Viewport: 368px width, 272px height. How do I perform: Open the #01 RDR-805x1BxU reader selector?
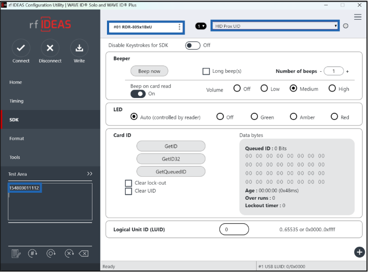pos(145,27)
